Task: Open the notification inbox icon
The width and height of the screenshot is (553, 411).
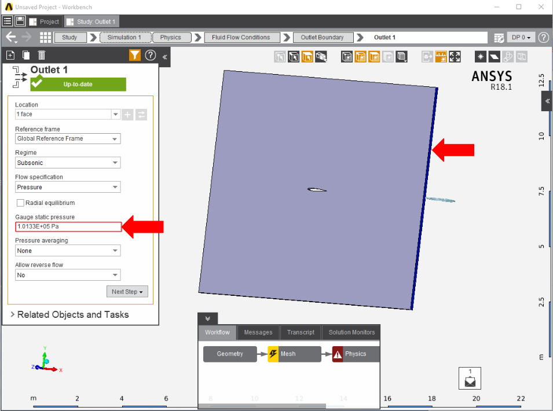Action: [x=470, y=378]
